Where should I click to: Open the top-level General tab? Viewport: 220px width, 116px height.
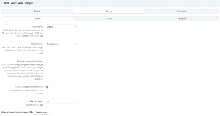point(37,11)
